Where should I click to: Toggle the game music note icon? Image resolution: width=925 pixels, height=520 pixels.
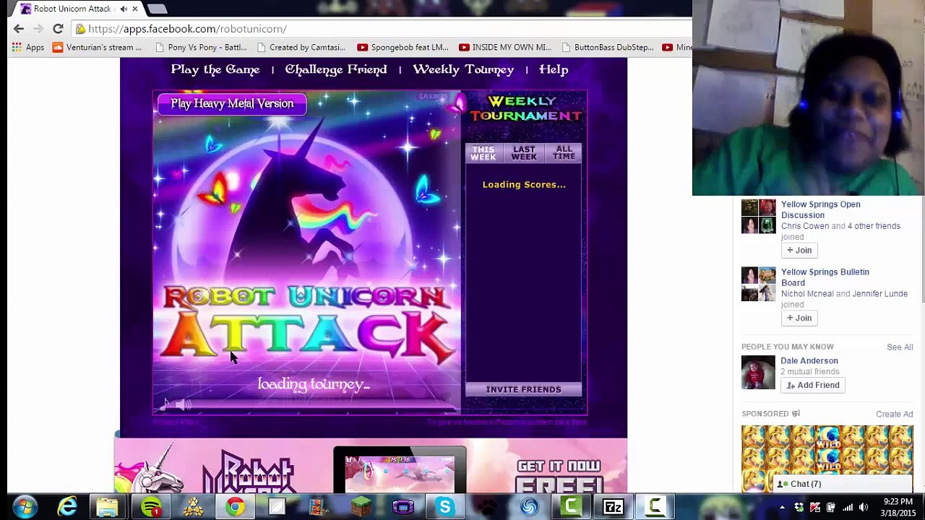(165, 405)
